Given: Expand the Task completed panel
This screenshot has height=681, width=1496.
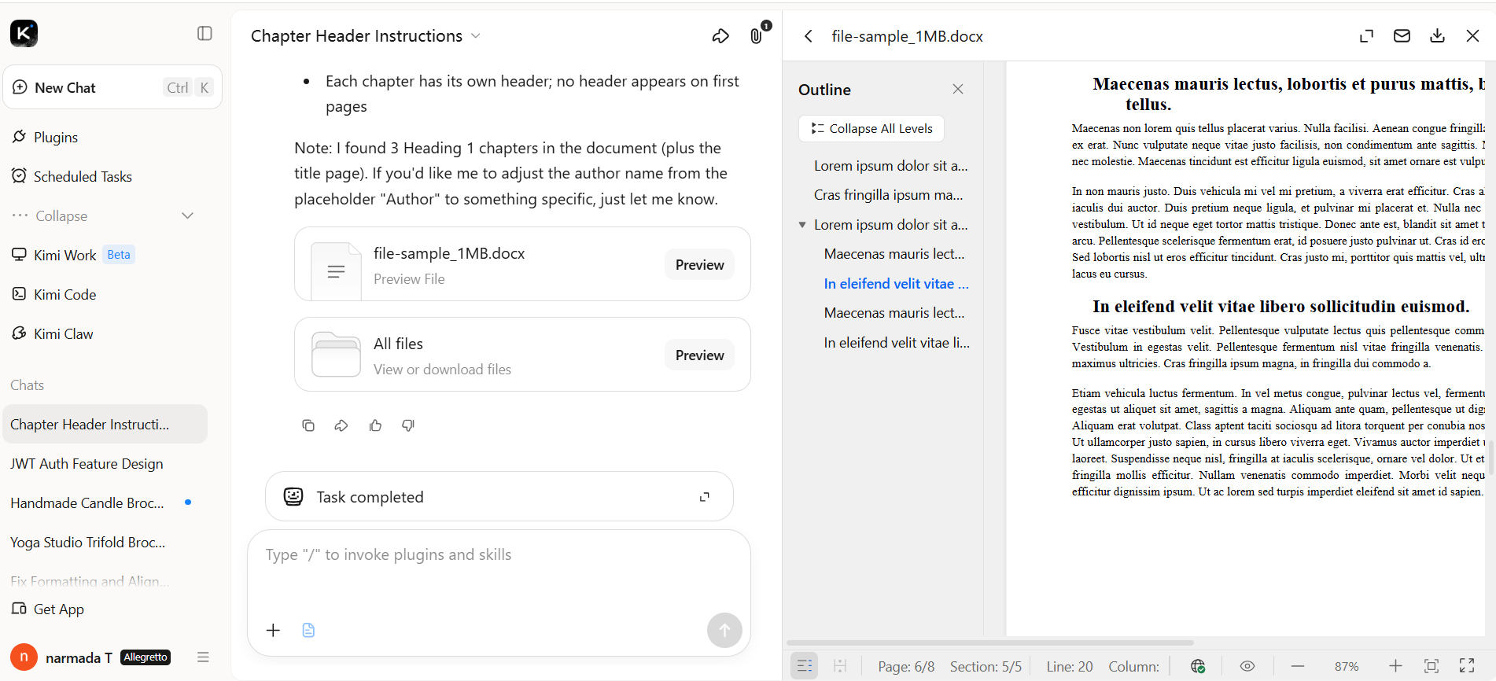Looking at the screenshot, I should click(704, 497).
